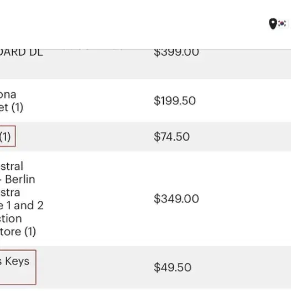Click the 'ona' product name text
The width and height of the screenshot is (291, 291).
(8, 95)
